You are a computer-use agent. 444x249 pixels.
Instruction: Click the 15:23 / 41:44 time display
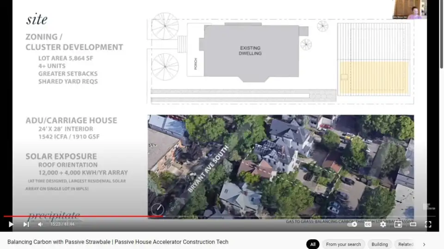(62, 225)
